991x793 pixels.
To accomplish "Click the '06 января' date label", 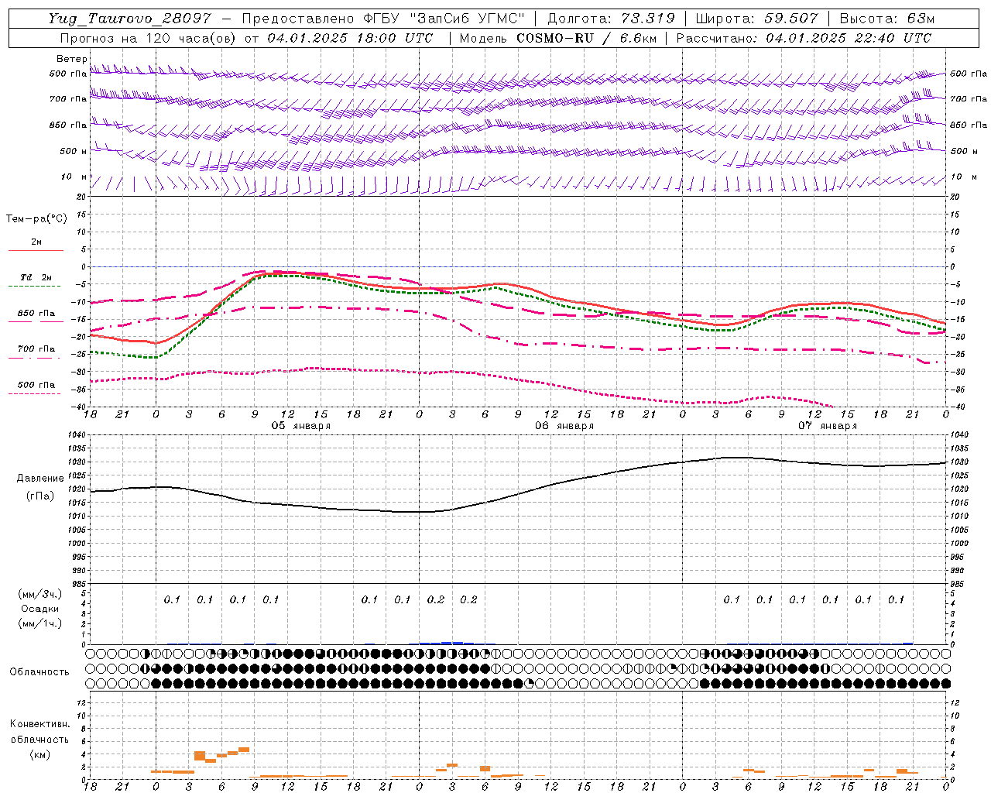I will [x=564, y=426].
